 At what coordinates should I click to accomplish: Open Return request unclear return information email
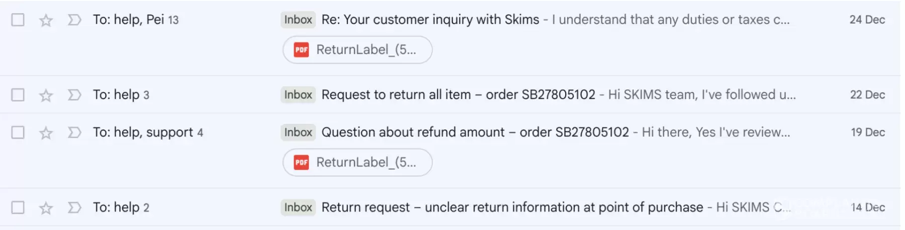[512, 207]
